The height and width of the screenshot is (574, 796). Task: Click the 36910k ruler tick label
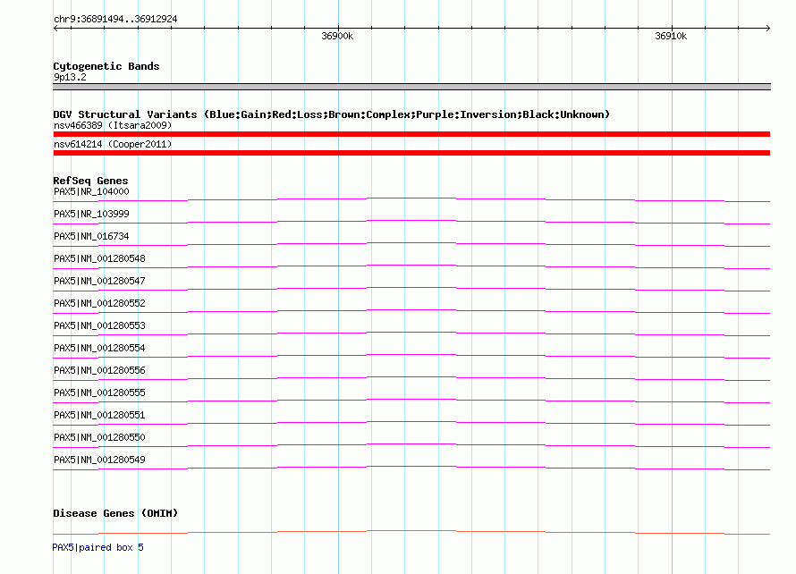click(x=671, y=36)
